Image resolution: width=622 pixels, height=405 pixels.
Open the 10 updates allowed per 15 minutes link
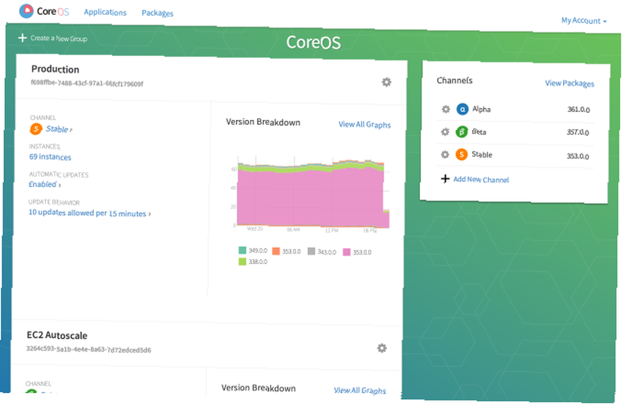point(90,213)
